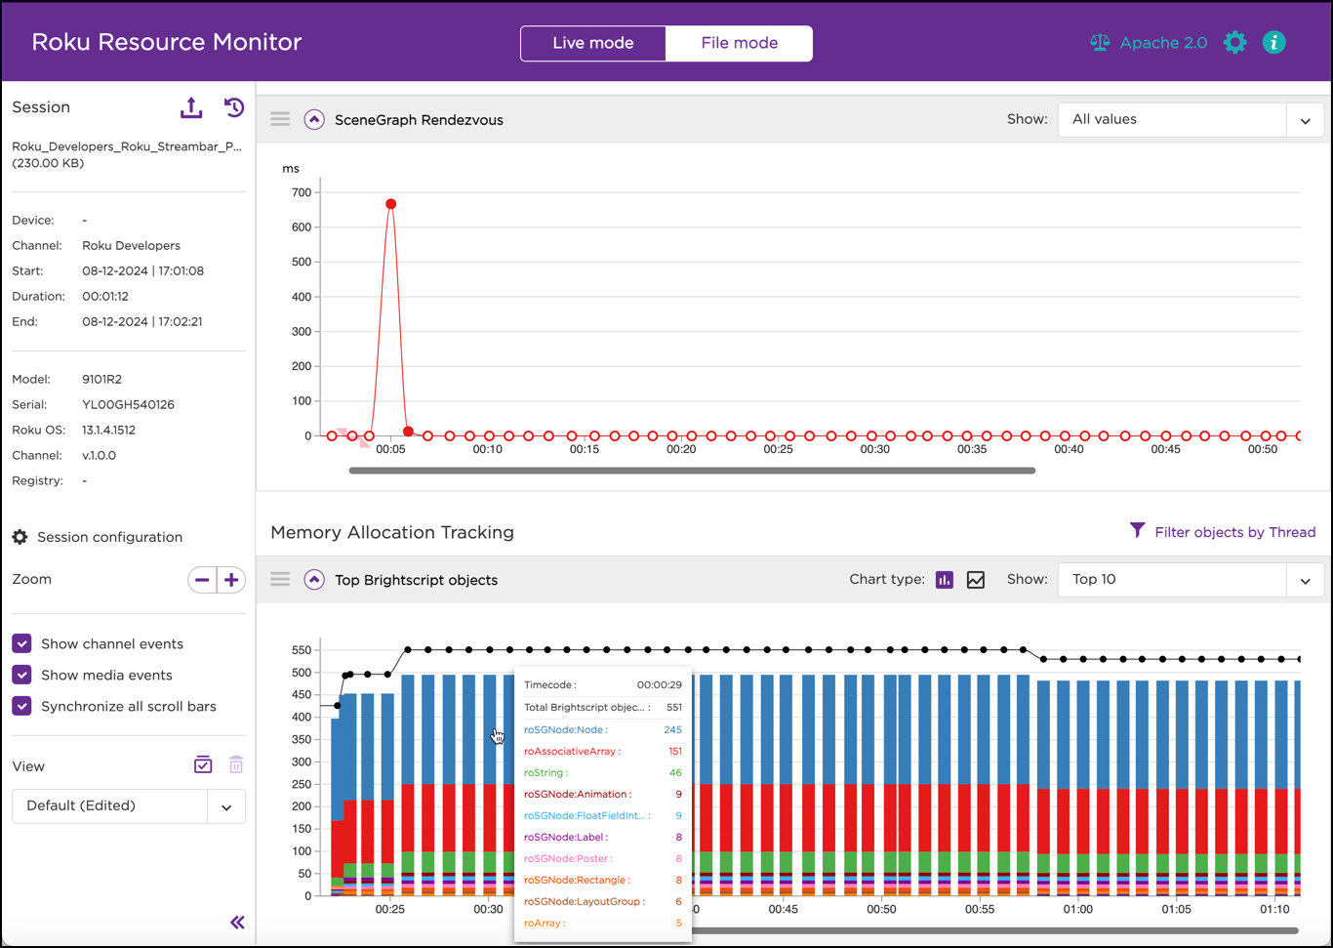The width and height of the screenshot is (1333, 948).
Task: Click the delete view trash icon
Action: click(x=235, y=765)
